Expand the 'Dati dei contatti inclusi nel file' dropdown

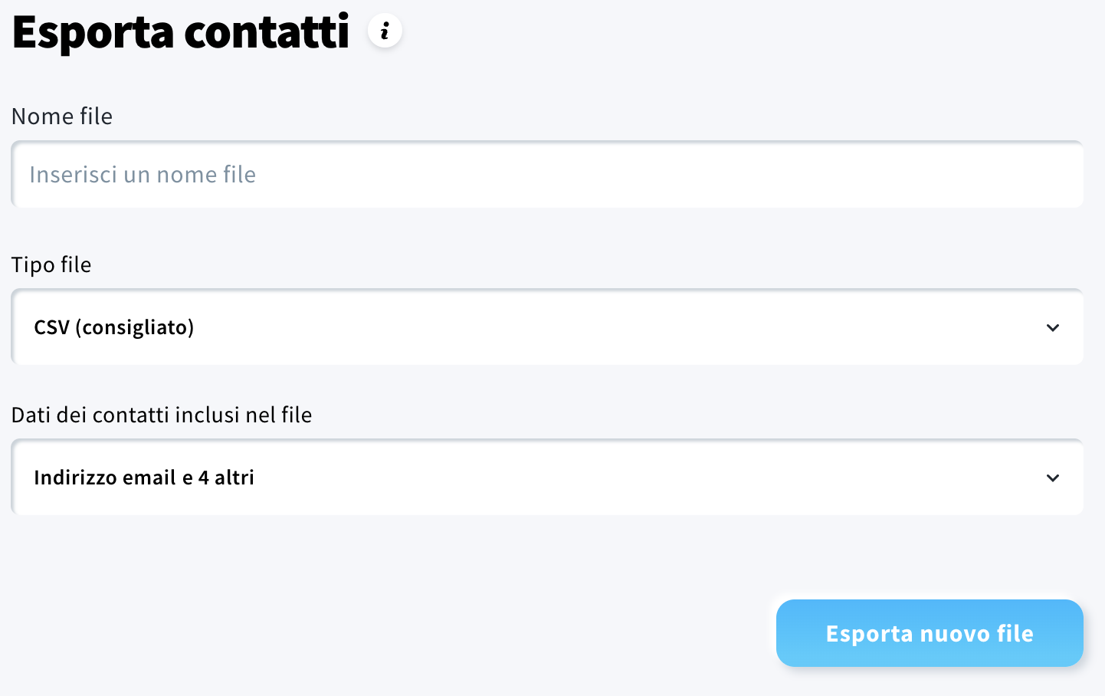click(546, 478)
